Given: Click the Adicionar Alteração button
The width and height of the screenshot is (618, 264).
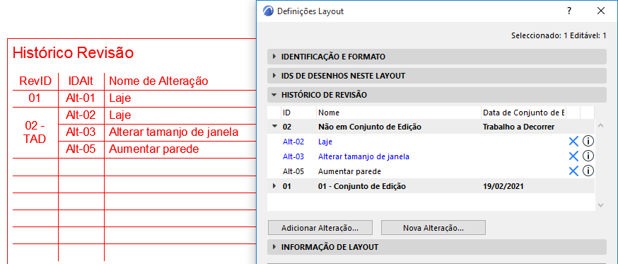Looking at the screenshot, I should click(320, 228).
